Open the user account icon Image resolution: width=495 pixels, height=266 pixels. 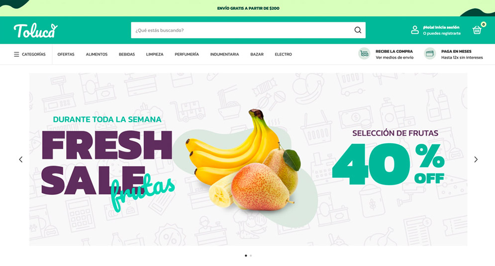(415, 30)
